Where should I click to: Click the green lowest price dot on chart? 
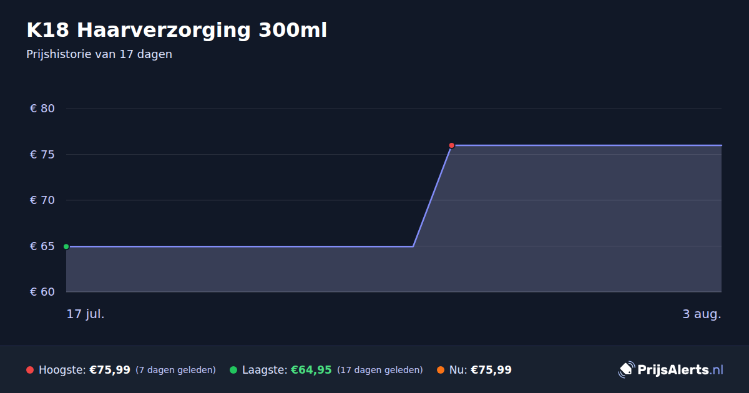[x=66, y=246]
